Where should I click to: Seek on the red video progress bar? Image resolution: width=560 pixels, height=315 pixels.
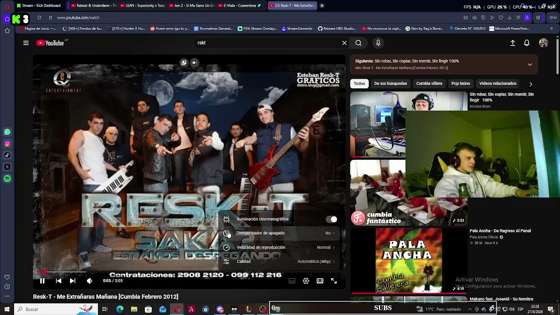[x=189, y=272]
